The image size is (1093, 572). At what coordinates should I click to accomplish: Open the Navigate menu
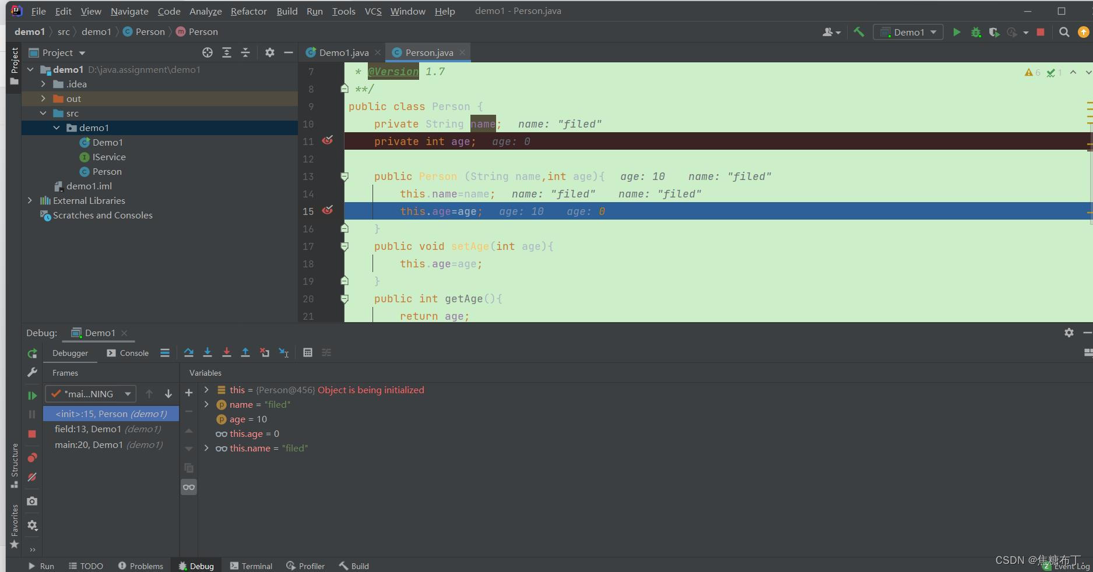(129, 11)
